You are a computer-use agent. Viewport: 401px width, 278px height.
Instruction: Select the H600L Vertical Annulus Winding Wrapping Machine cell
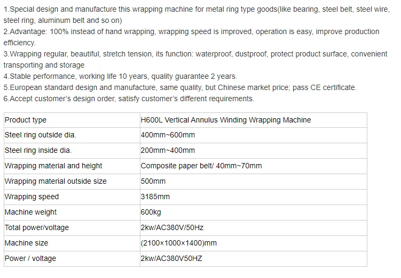pyautogui.click(x=254, y=120)
